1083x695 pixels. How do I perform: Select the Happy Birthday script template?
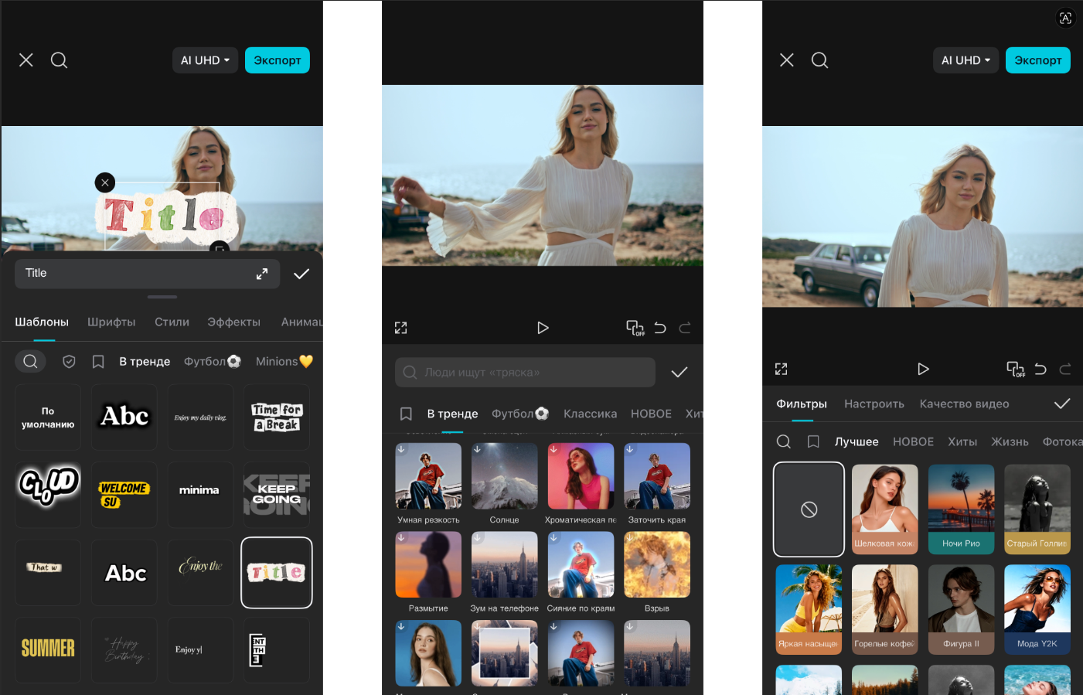coord(124,649)
